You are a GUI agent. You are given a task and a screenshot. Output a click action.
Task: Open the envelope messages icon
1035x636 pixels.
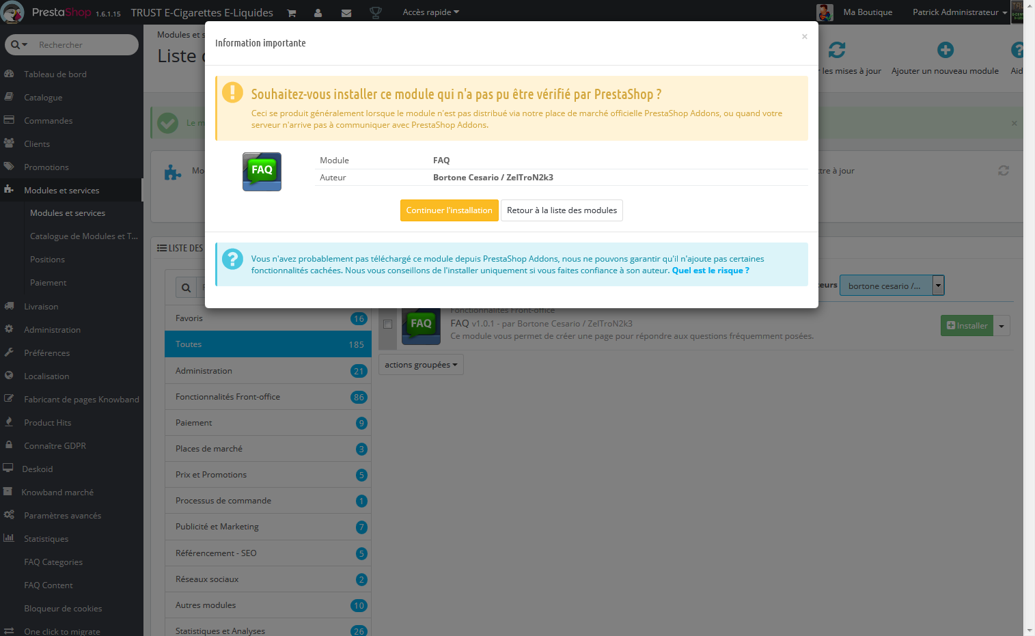(x=346, y=13)
